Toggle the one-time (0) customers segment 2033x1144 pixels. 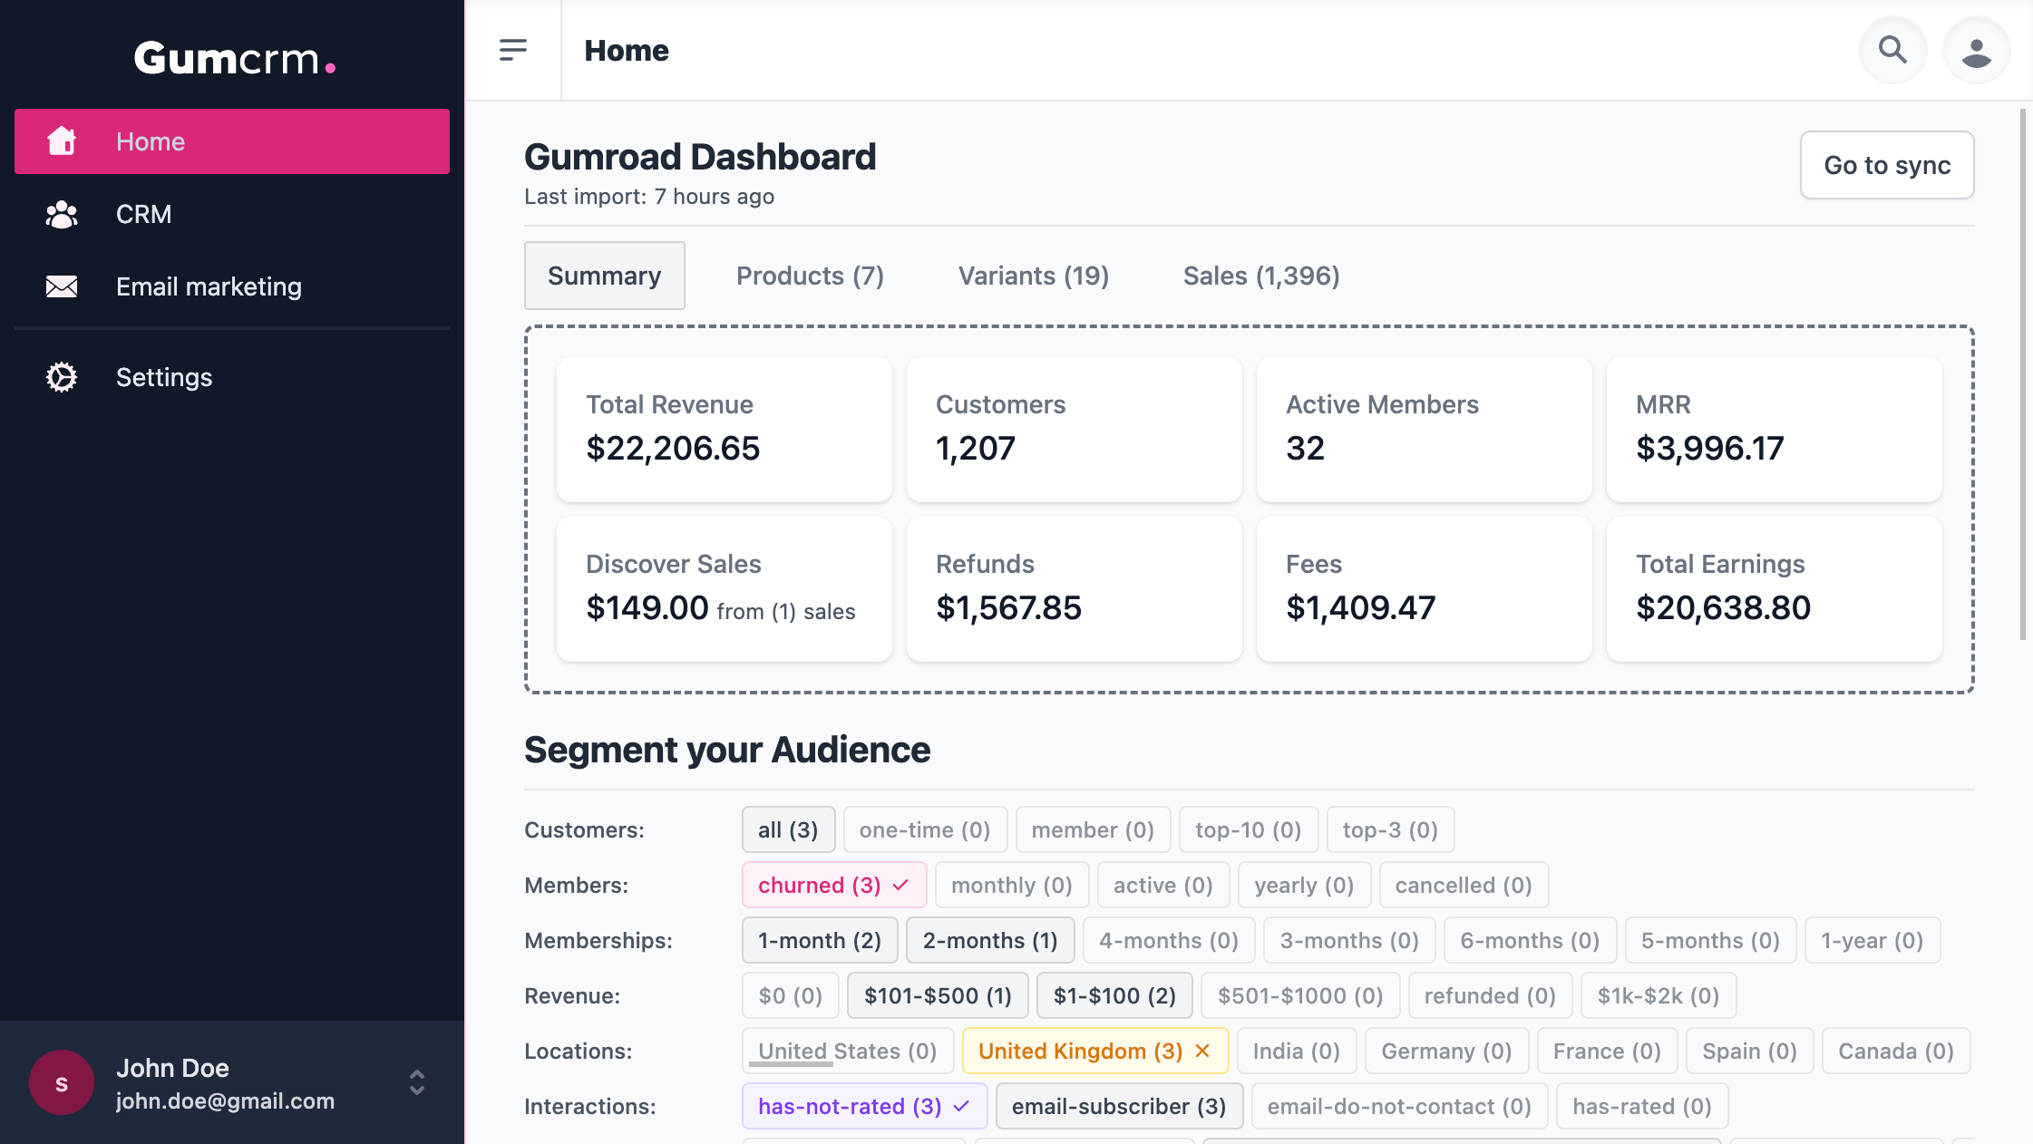coord(925,829)
